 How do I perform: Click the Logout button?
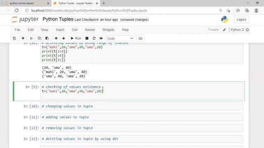(x=241, y=19)
